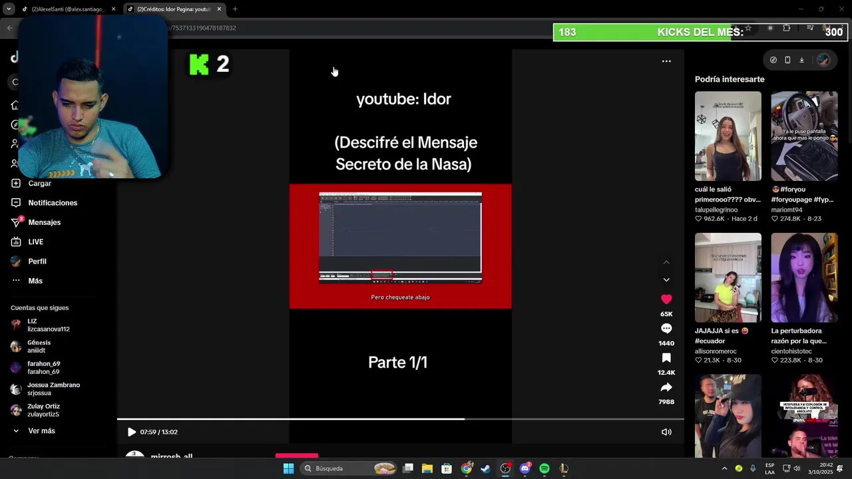Close the Créditos: Idor browser tab
This screenshot has width=852, height=479.
pos(219,9)
